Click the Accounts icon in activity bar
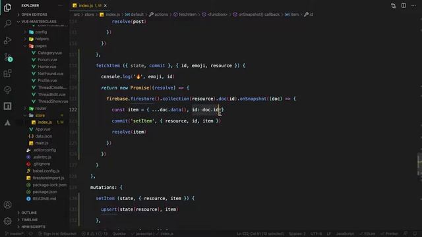The height and width of the screenshot is (237, 422). coord(7,205)
